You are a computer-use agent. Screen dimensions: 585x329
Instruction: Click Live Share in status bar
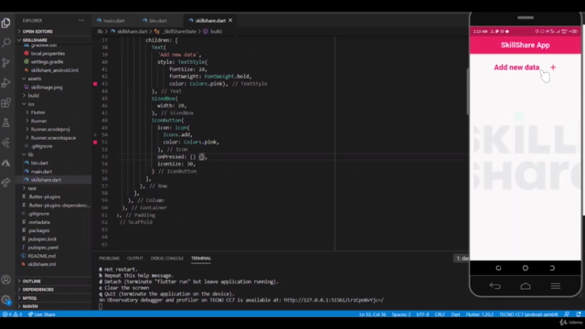pyautogui.click(x=42, y=314)
